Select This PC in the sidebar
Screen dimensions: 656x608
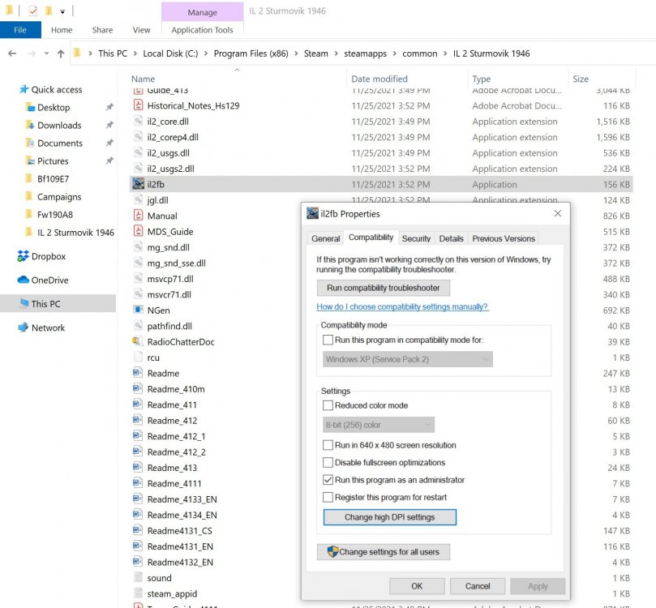[47, 304]
